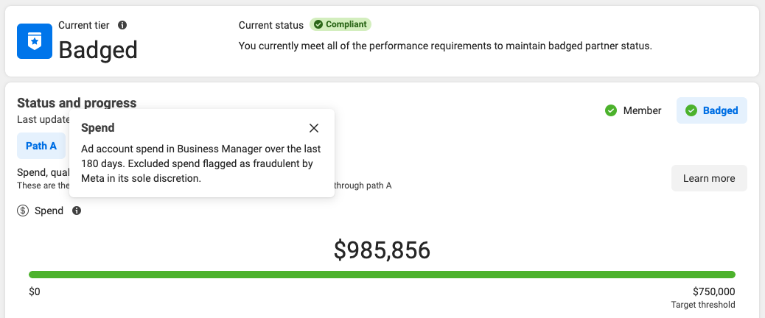Image resolution: width=765 pixels, height=318 pixels.
Task: Click the $0 progress bar start label
Action: 35,291
